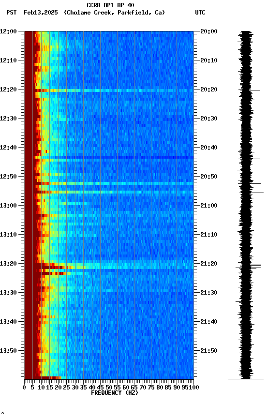Click the "FREQUENCY (HZ)" axis title
The image size is (267, 418).
115,393
